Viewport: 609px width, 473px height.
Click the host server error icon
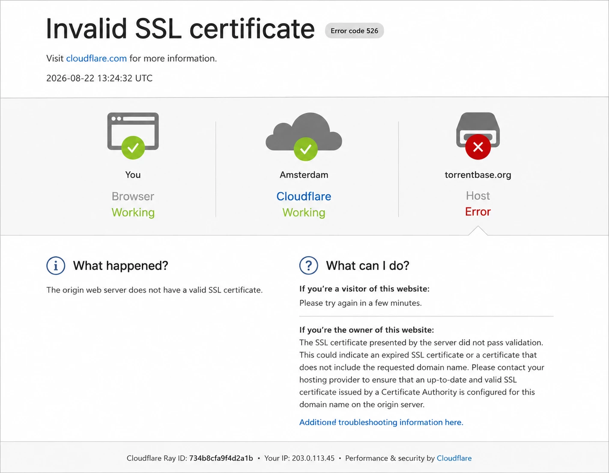point(478,136)
